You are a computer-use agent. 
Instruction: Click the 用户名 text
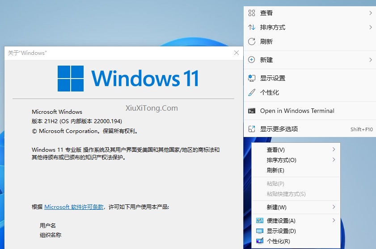(x=48, y=225)
